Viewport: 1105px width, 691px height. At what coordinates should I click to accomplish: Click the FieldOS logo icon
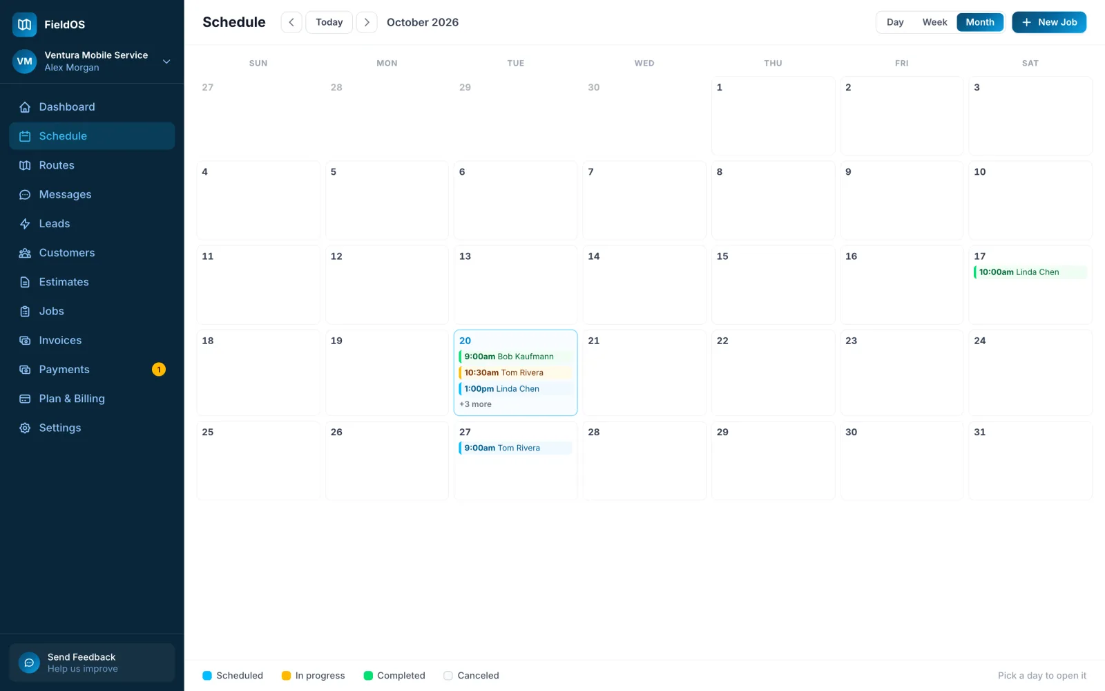pos(25,24)
